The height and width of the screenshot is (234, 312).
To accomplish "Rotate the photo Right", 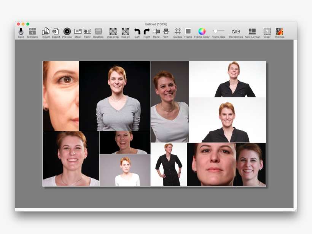I will (146, 32).
